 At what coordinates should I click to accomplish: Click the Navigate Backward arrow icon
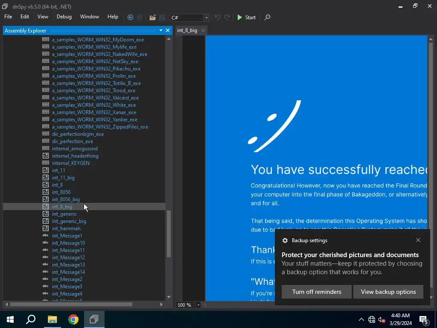[130, 17]
